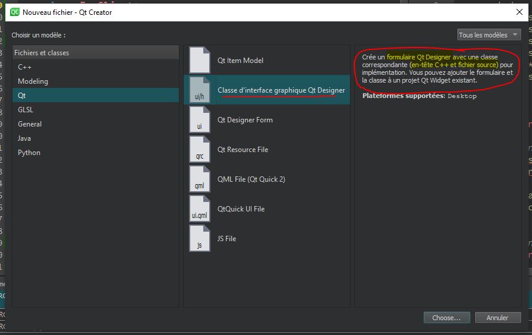
Task: Choose the "Qt Item Model" template label
Action: click(x=240, y=61)
